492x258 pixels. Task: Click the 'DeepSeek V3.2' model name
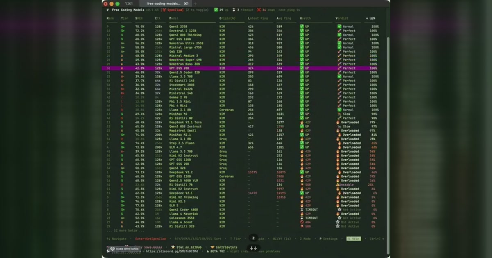tap(181, 172)
